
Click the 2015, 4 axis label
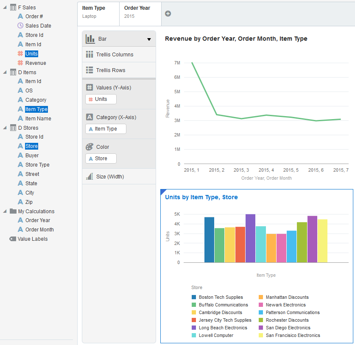(x=266, y=170)
